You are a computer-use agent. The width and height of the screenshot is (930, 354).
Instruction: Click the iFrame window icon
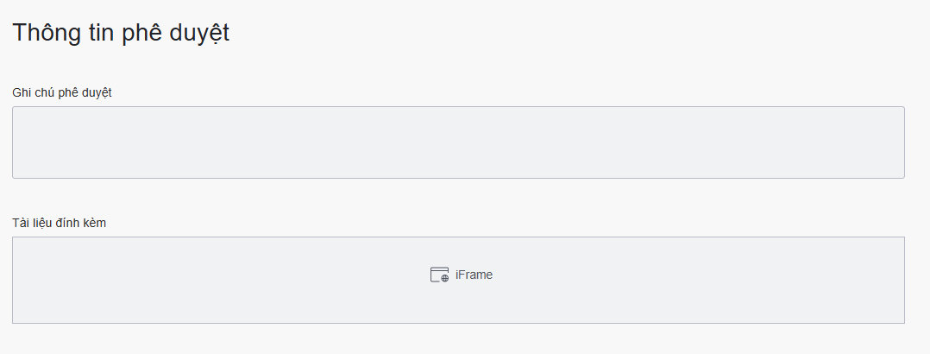tap(439, 275)
